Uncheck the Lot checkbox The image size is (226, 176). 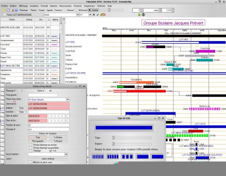pyautogui.click(x=51, y=151)
